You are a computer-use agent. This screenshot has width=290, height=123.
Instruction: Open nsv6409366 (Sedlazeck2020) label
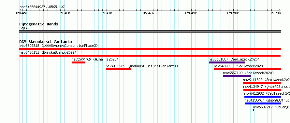point(239,66)
